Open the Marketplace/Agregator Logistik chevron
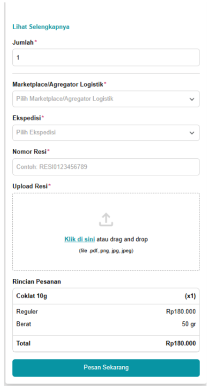215x391 pixels. 192,99
